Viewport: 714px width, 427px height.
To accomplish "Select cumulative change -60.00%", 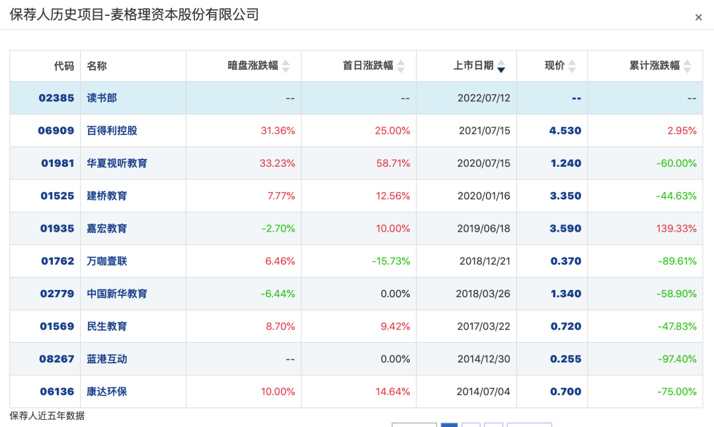I will pos(676,164).
